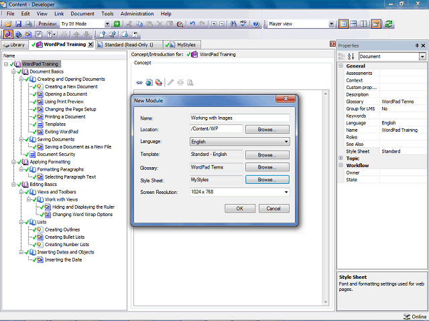Switch to the Standard (Read-Only 1) tab

129,45
